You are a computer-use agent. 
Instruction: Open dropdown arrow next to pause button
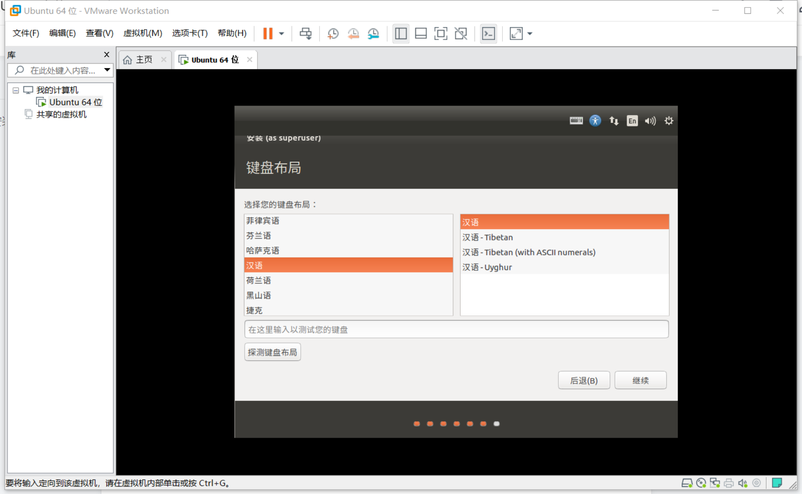click(282, 33)
